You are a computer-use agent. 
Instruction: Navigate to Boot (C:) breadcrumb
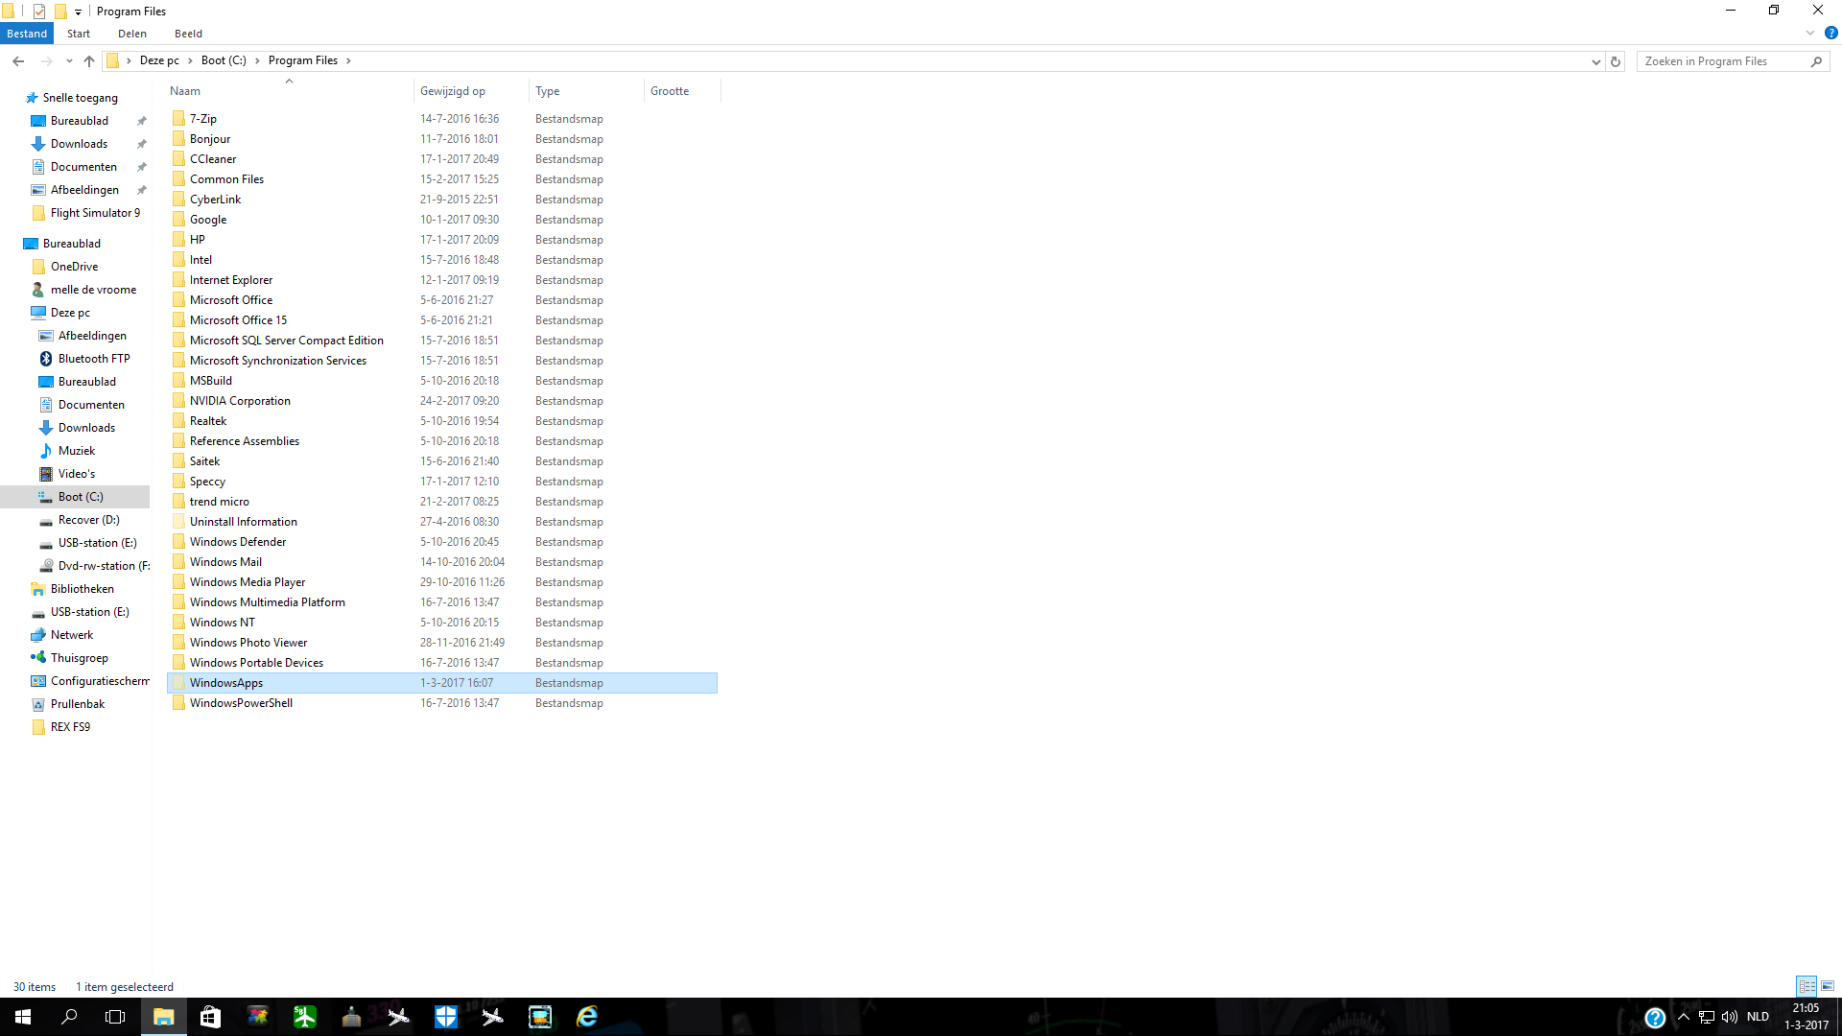pyautogui.click(x=224, y=60)
